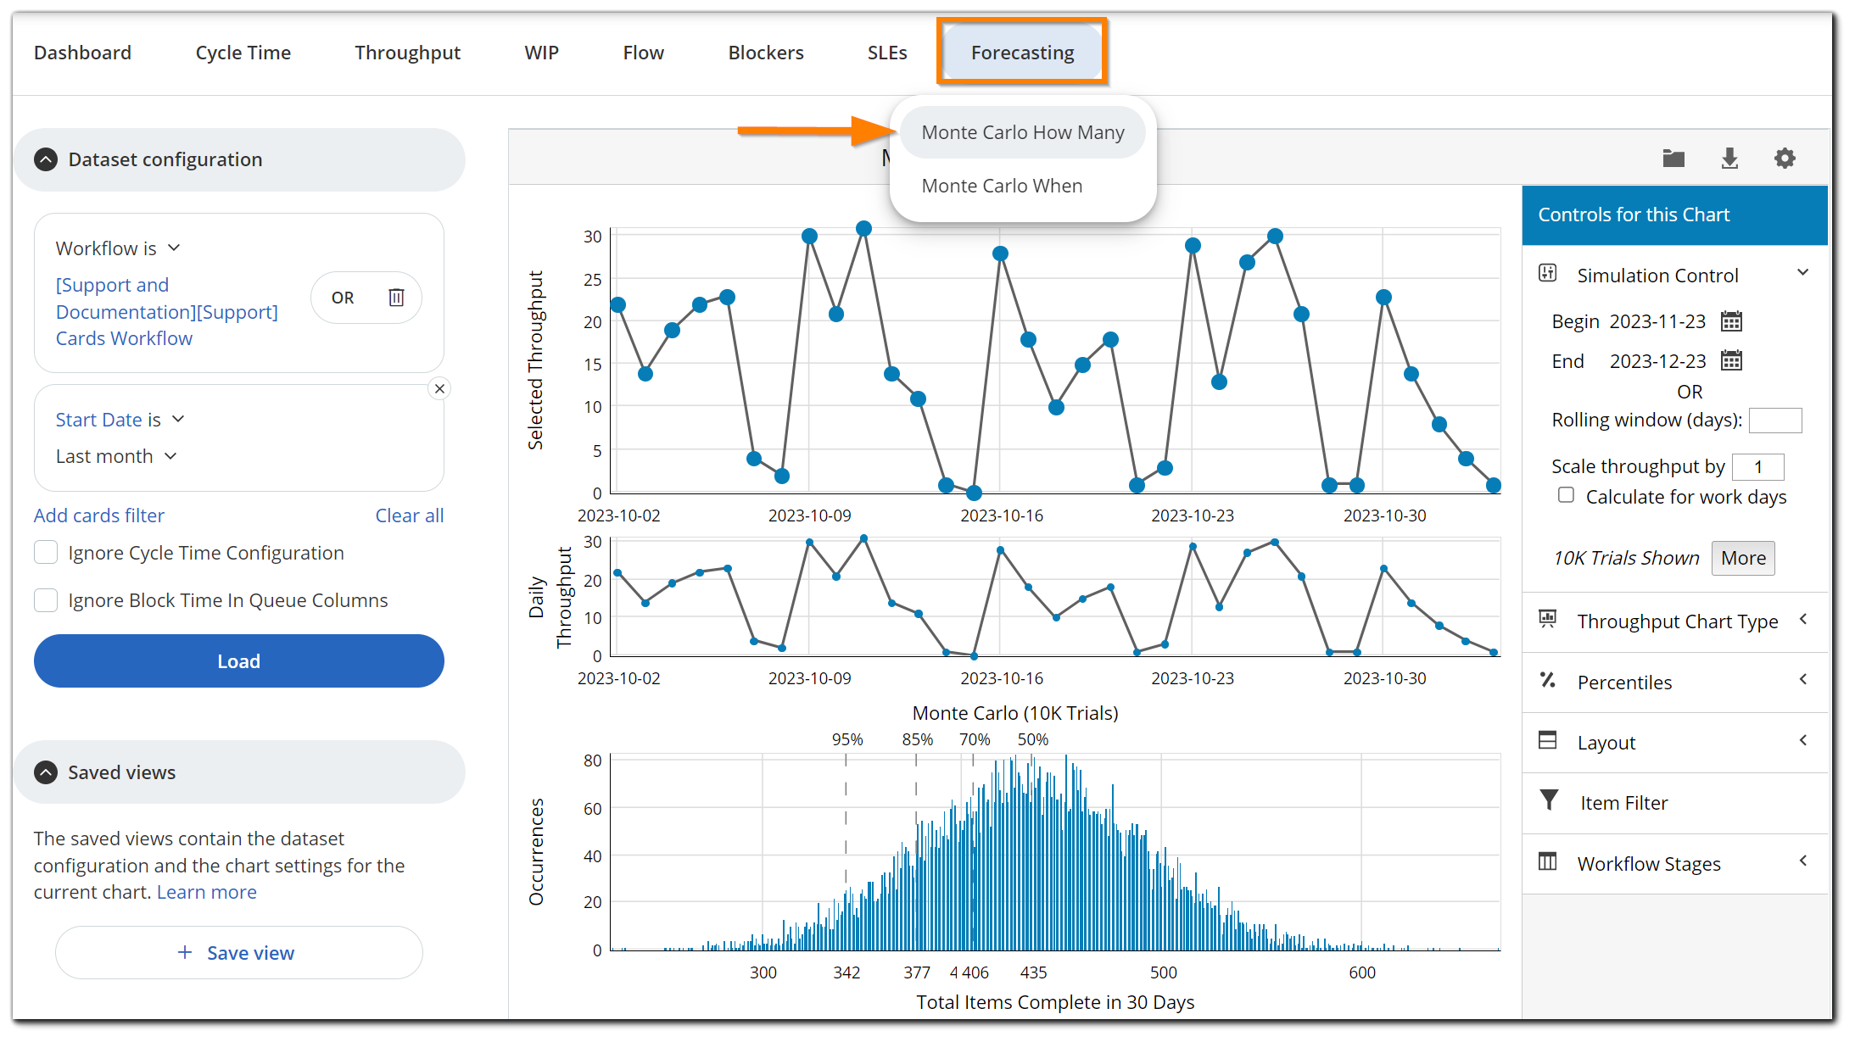
Task: Click the Learn more link
Action: pyautogui.click(x=206, y=891)
